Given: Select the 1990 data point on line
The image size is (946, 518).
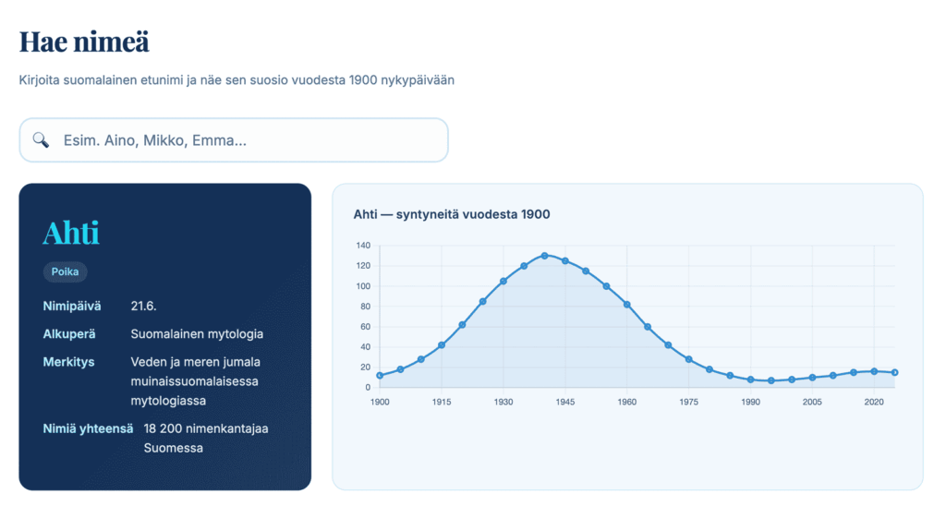Looking at the screenshot, I should tap(751, 379).
